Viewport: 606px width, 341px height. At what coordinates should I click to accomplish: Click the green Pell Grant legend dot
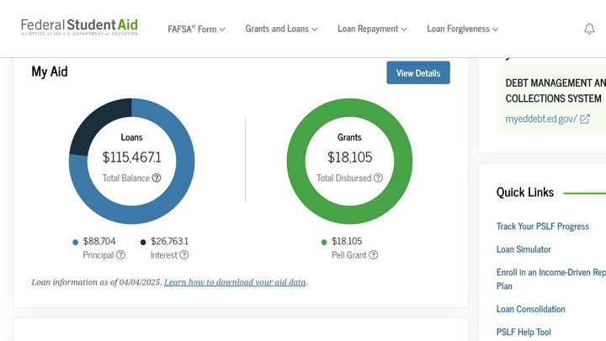pos(324,242)
